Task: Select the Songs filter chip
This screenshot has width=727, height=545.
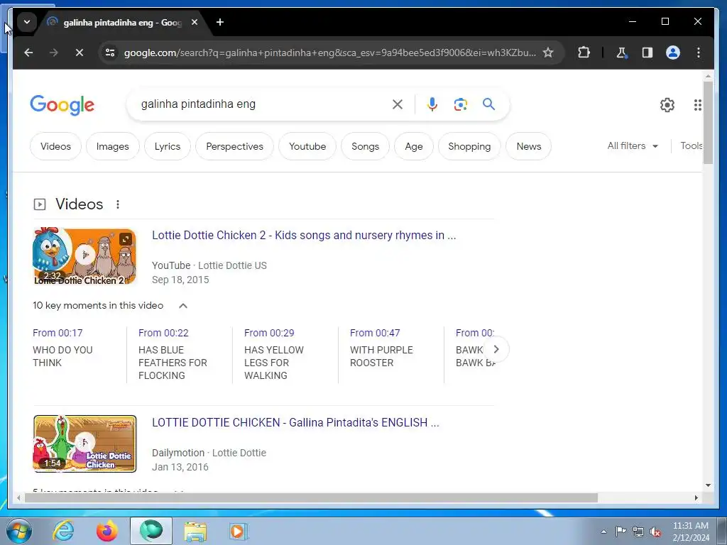Action: (x=366, y=146)
